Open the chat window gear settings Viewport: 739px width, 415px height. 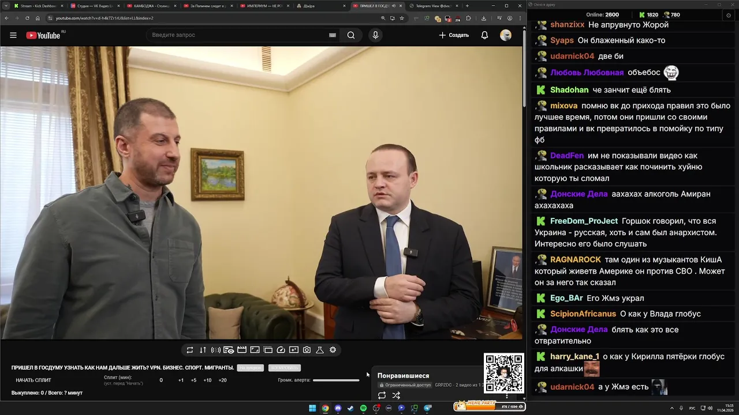729,15
